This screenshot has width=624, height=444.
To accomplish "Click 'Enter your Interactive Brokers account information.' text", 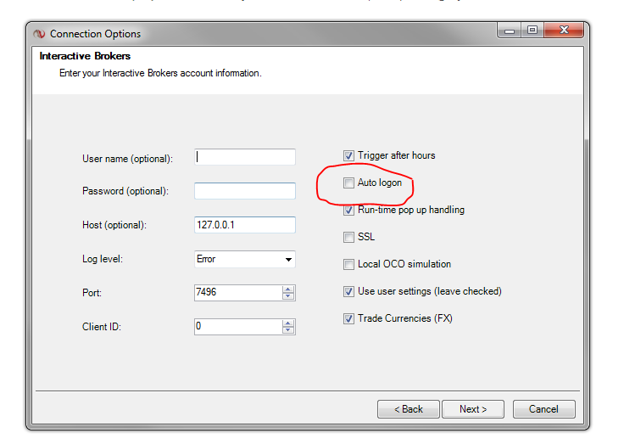I will 160,73.
